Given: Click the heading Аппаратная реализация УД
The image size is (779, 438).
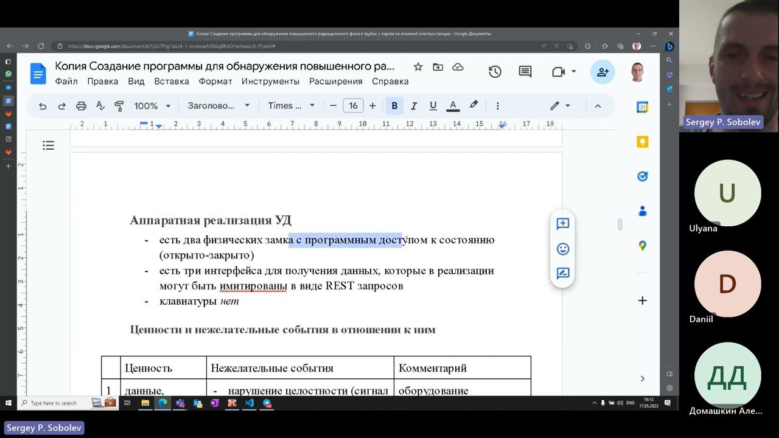Looking at the screenshot, I should click(211, 220).
